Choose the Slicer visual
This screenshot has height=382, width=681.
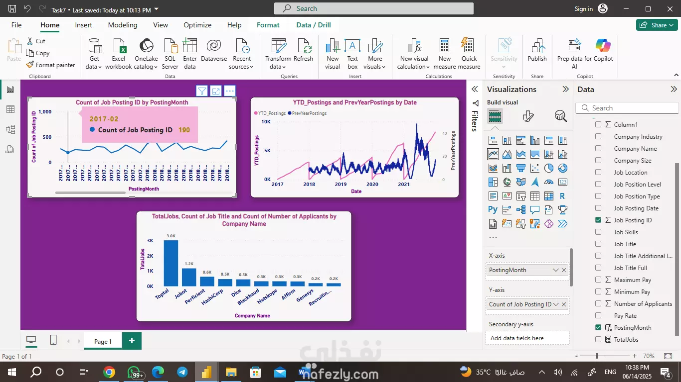pyautogui.click(x=521, y=196)
